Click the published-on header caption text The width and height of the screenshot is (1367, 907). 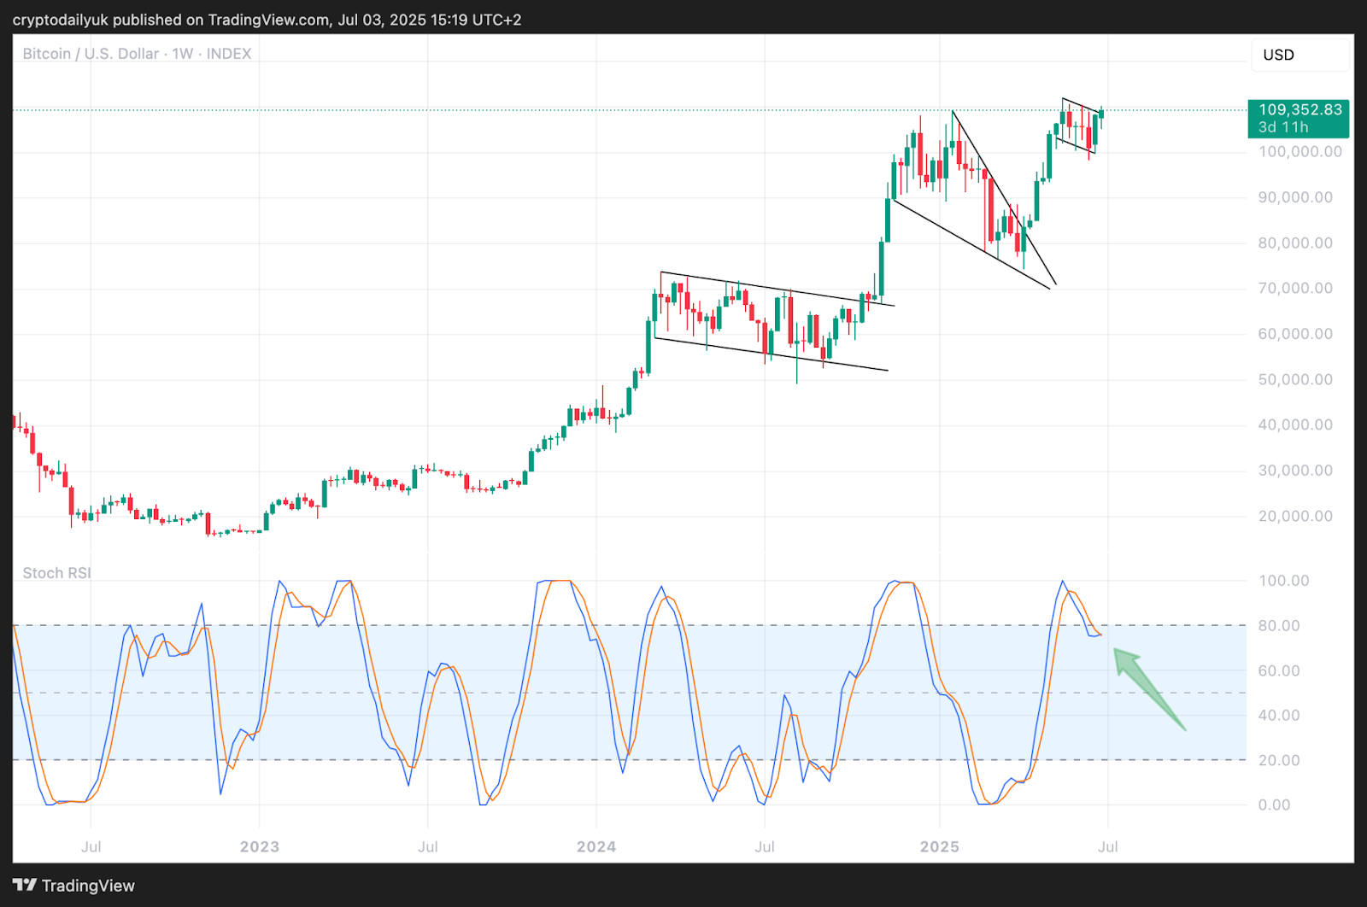[267, 20]
